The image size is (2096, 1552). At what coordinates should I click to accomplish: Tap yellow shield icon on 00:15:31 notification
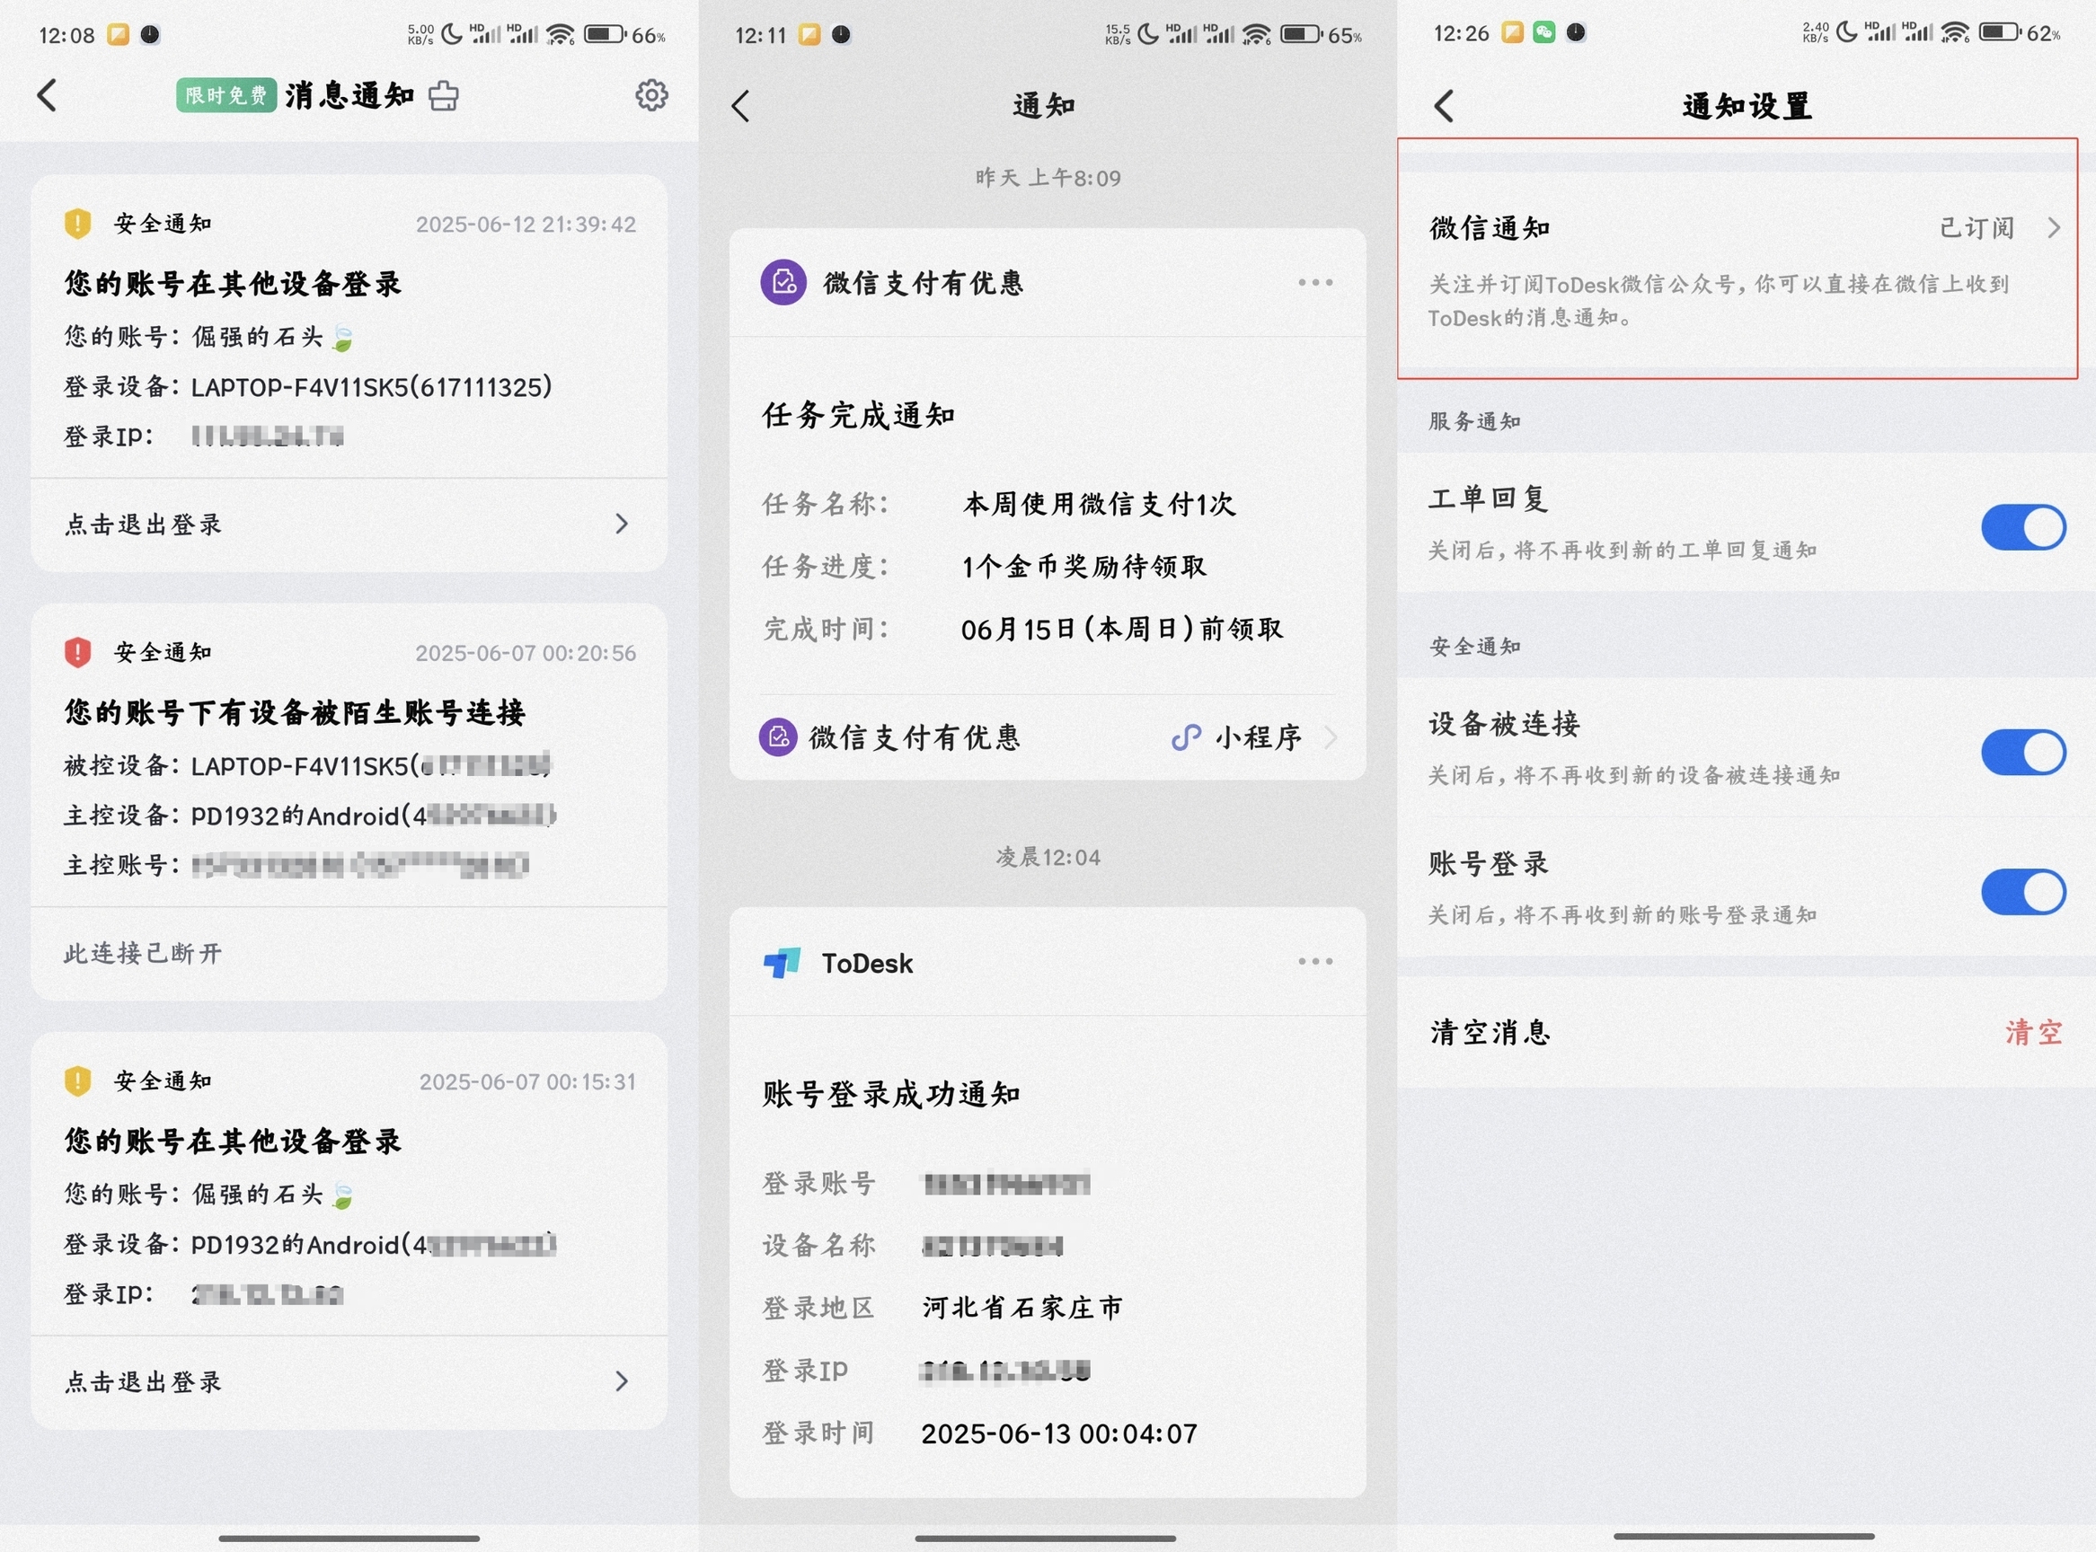tap(77, 1080)
